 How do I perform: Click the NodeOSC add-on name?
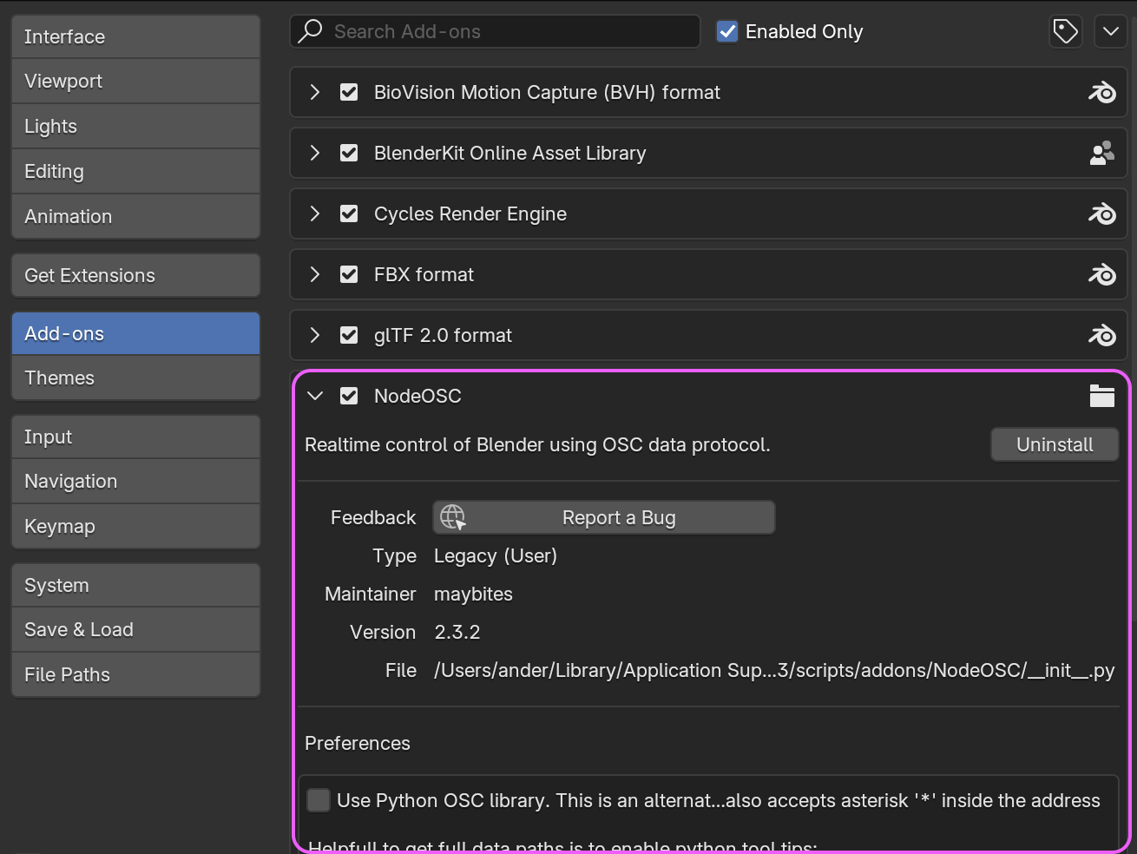417,396
